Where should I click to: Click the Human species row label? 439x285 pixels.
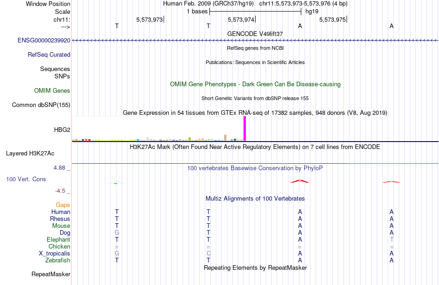point(61,212)
